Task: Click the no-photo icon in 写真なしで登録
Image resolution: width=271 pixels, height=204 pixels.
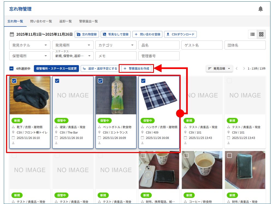Action: pyautogui.click(x=105, y=34)
